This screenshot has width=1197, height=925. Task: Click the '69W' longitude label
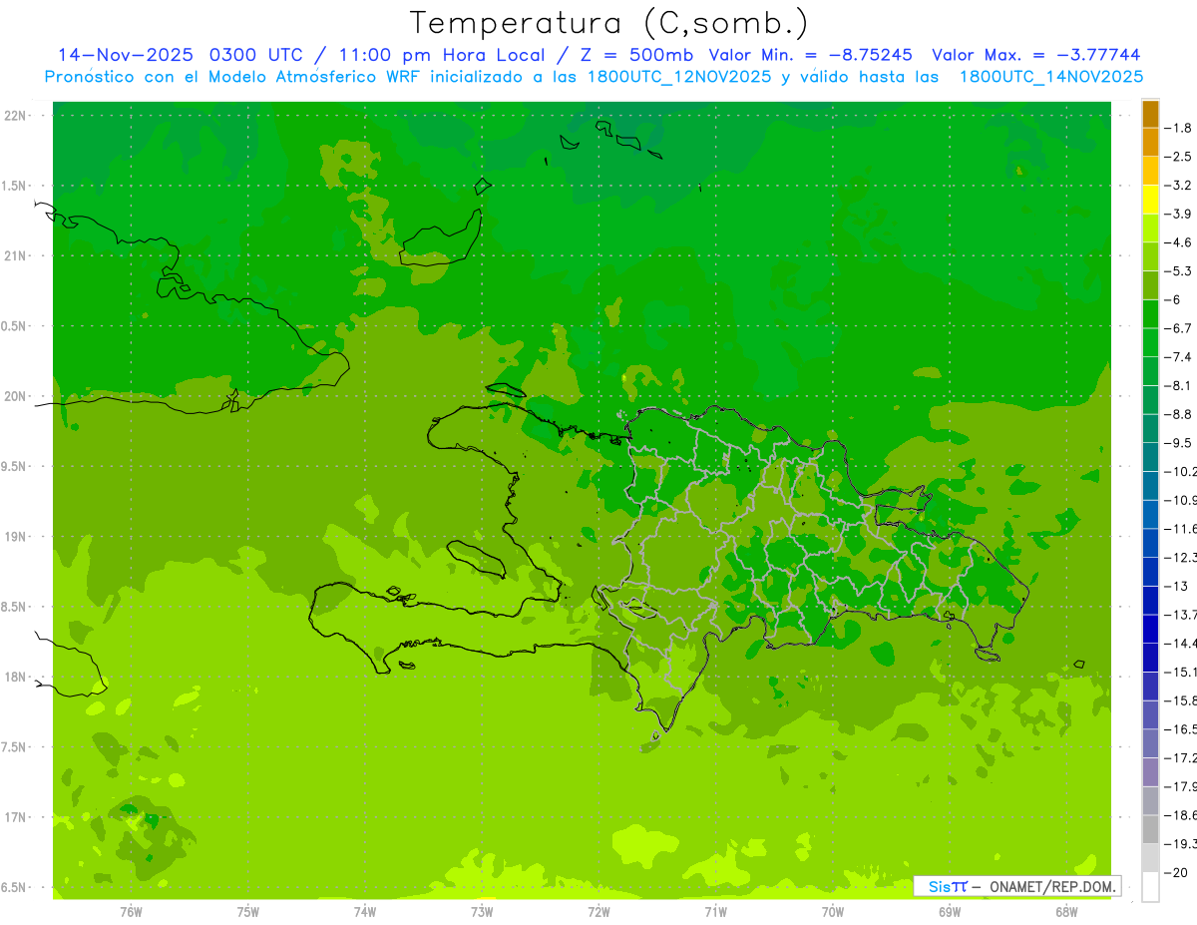(x=950, y=911)
